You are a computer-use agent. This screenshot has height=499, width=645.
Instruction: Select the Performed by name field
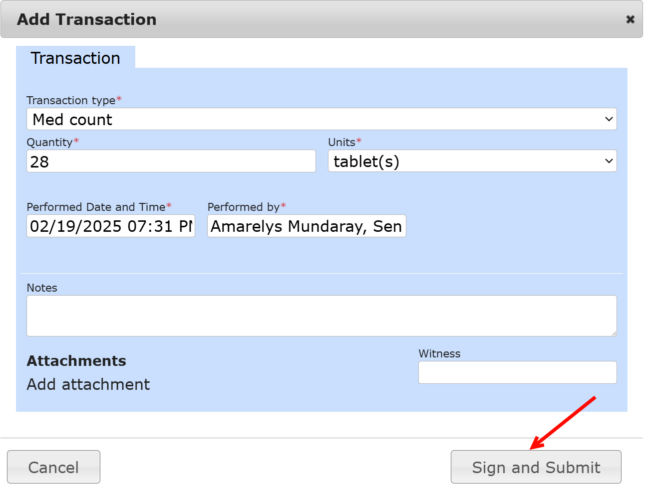306,226
